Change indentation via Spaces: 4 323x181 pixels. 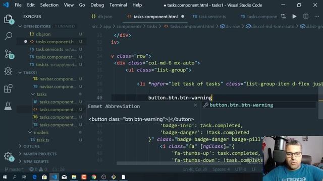221,169
